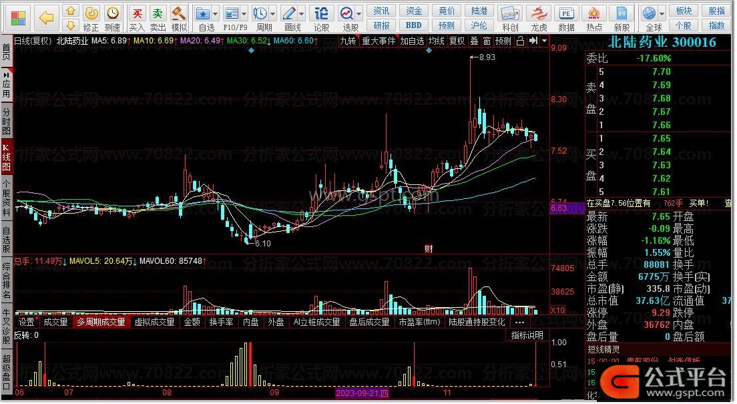Click the 板块 sector button
The height and width of the screenshot is (404, 737).
point(684,11)
